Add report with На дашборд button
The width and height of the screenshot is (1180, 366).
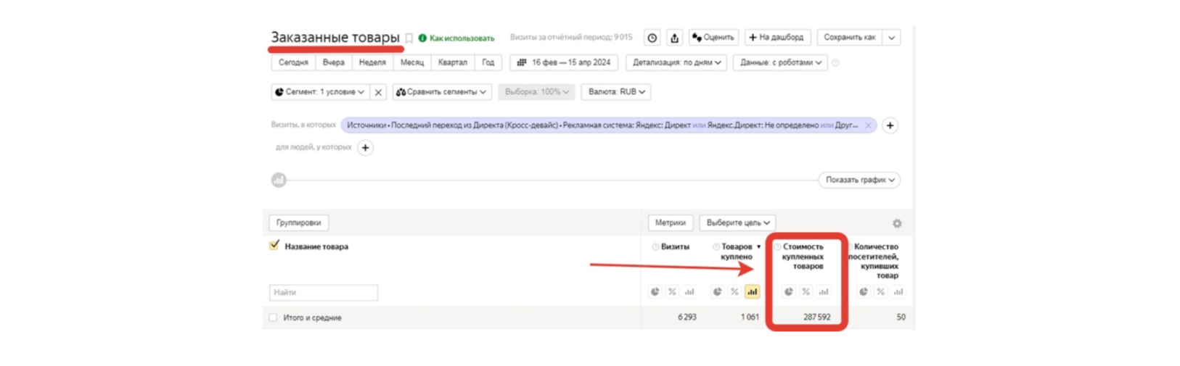[777, 37]
